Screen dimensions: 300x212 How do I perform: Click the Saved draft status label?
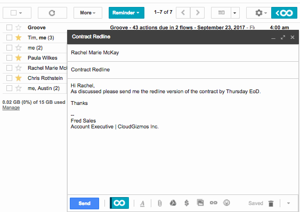tap(256, 203)
